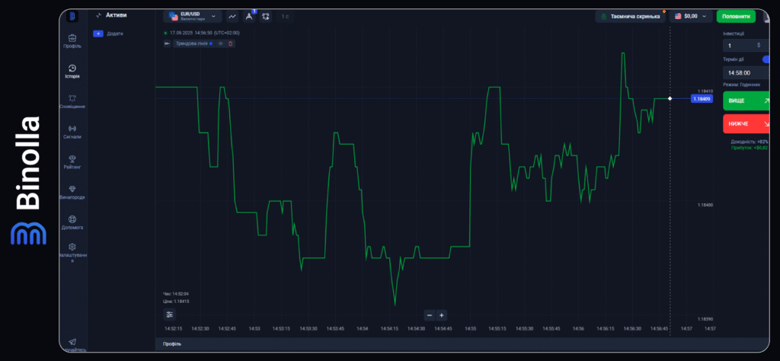
Task: Click the green ВИЩЕ button
Action: click(746, 101)
